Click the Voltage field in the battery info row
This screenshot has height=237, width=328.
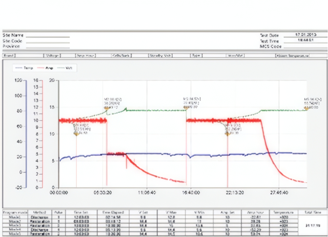tap(52, 55)
